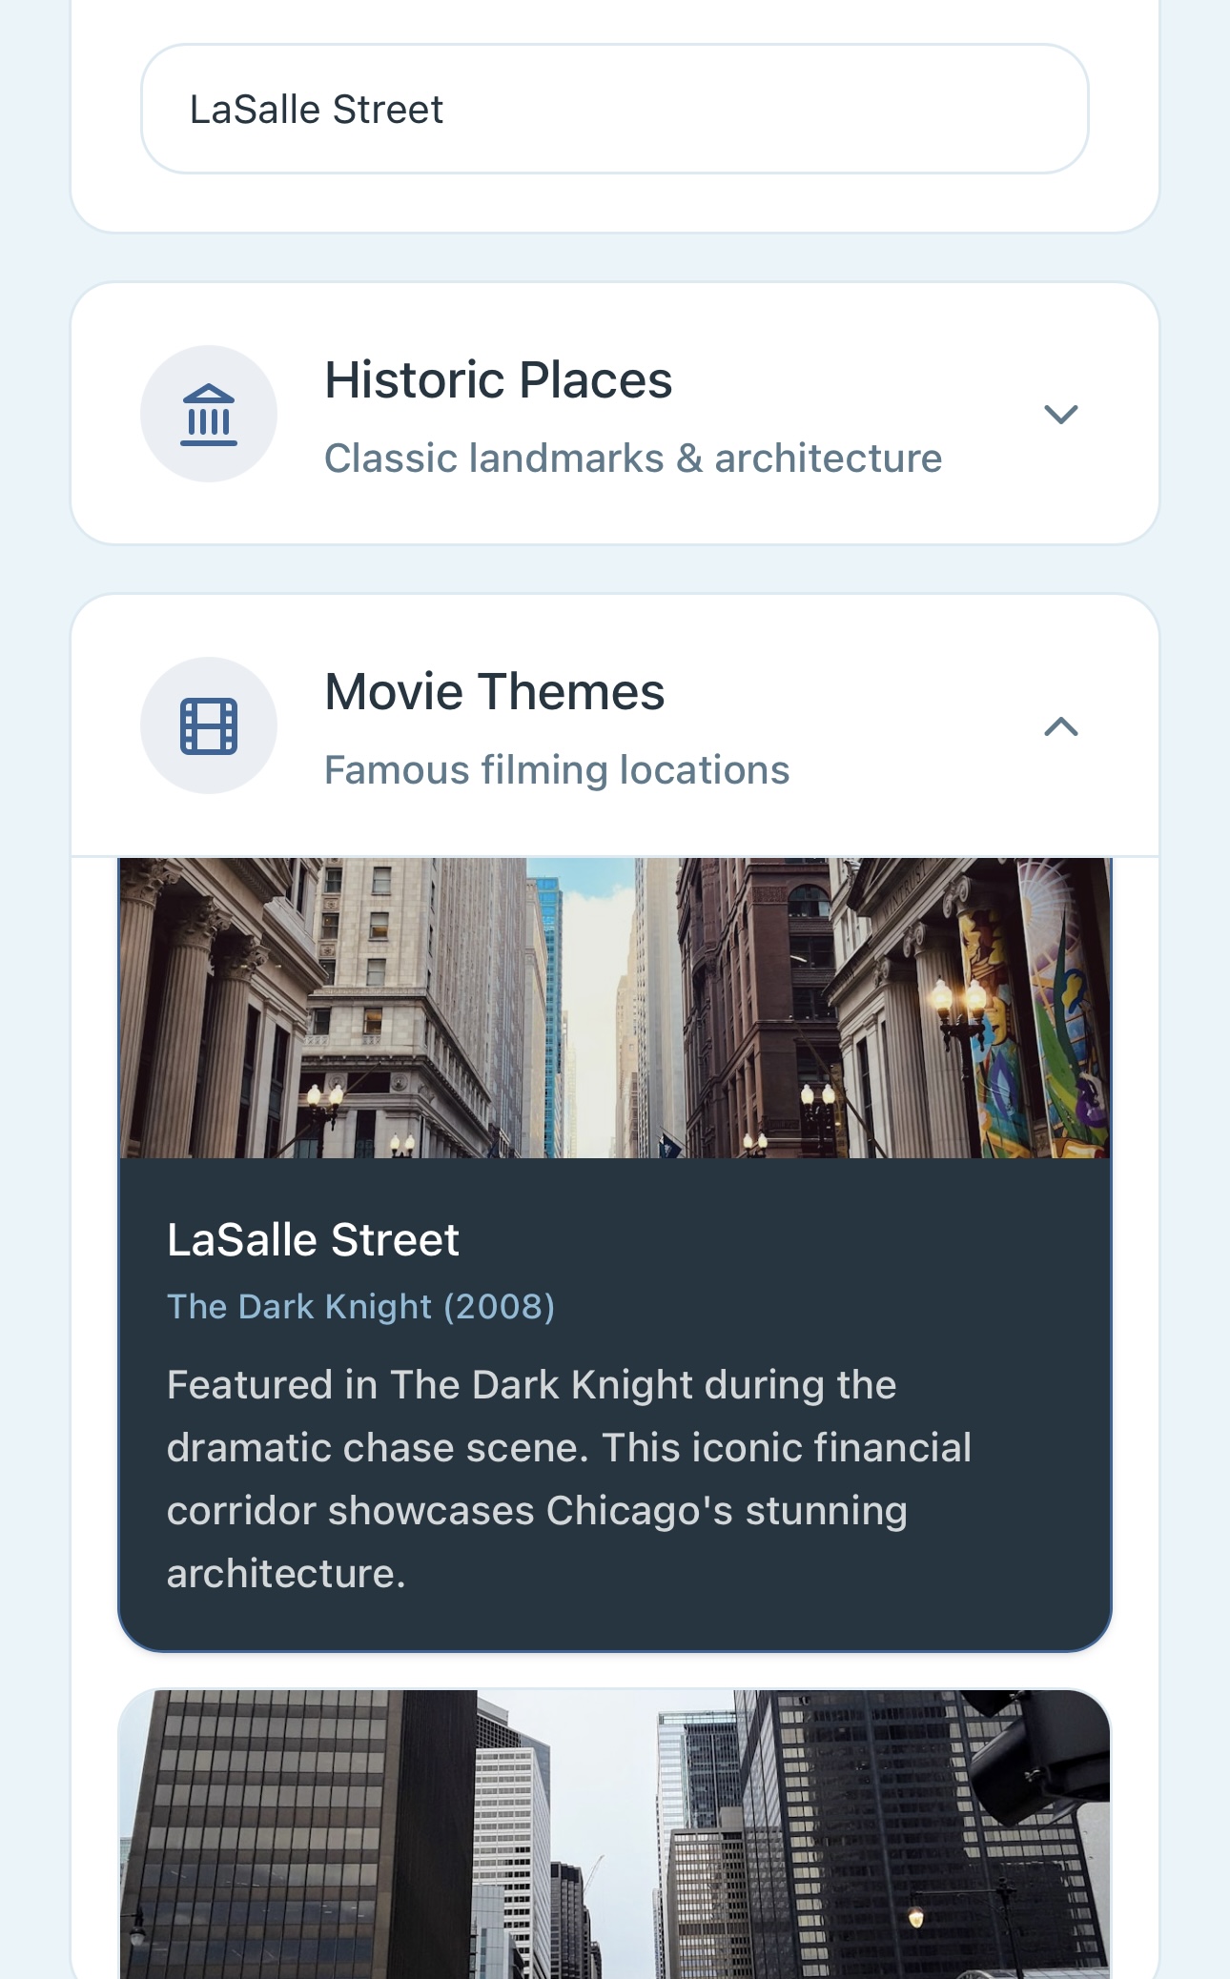The width and height of the screenshot is (1230, 1979).
Task: Click 'The Dark Knight (2008)' movie label
Action: (x=360, y=1306)
